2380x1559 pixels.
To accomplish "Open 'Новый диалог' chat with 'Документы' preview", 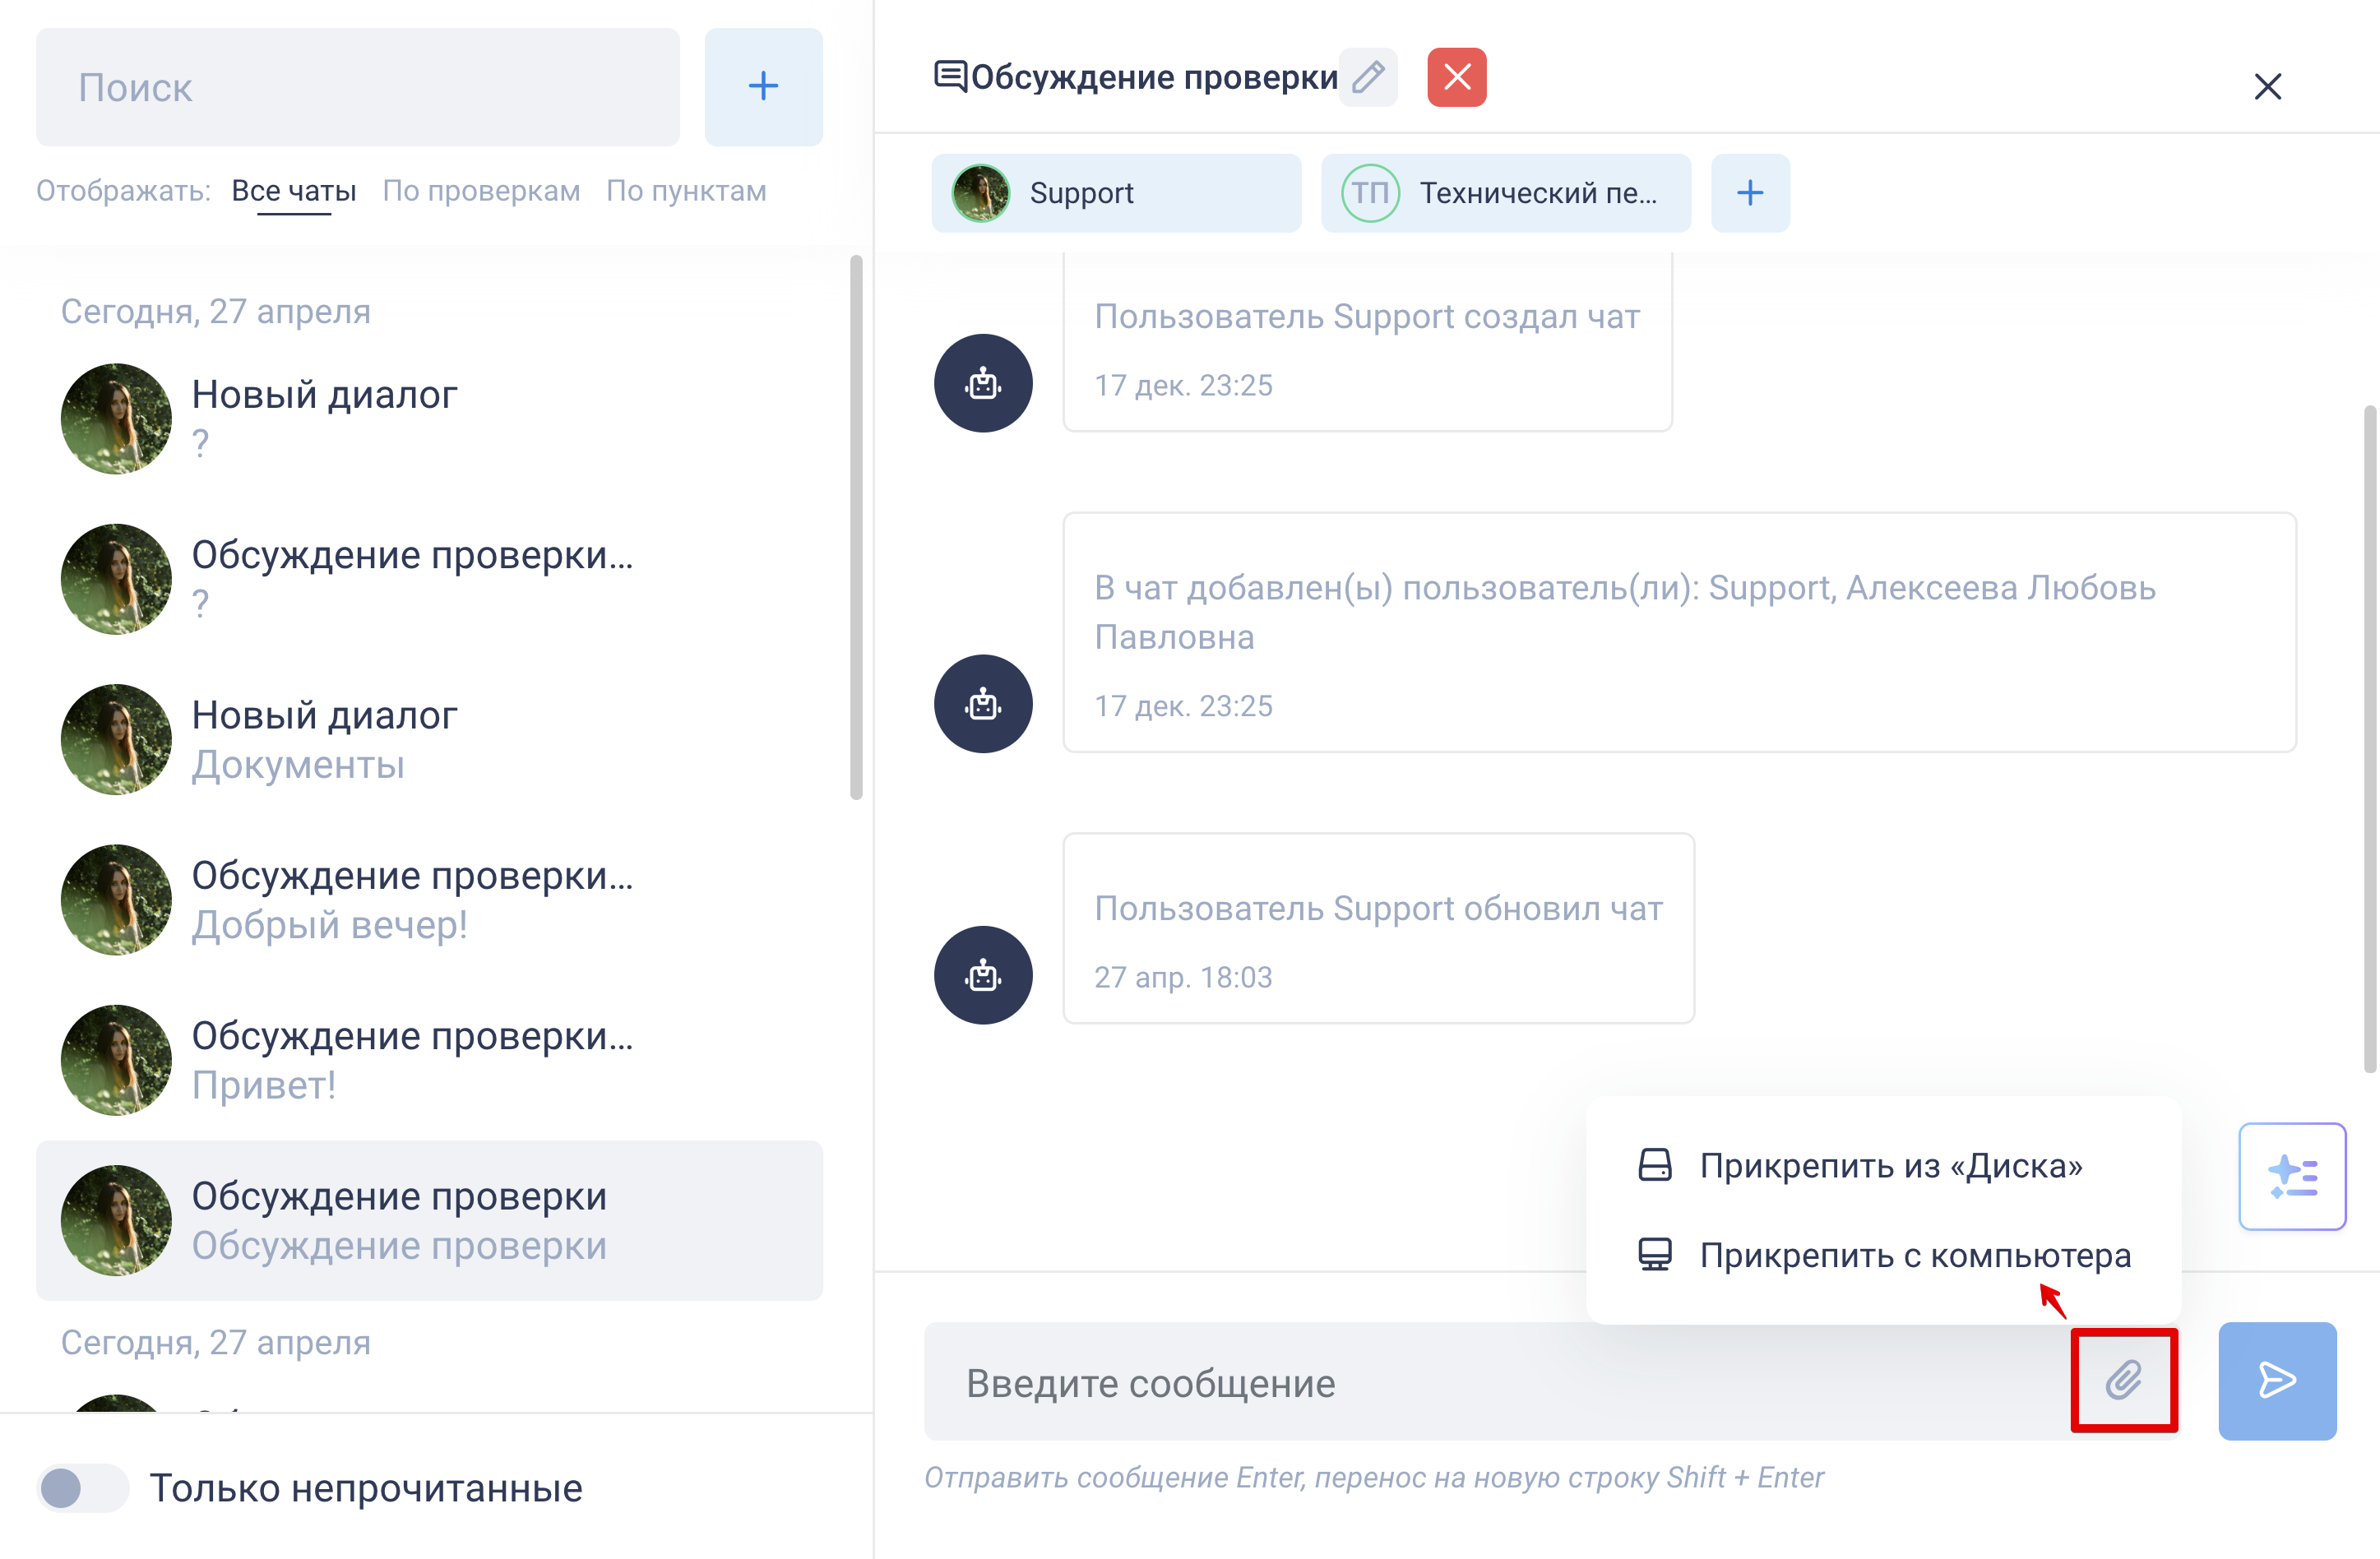I will point(430,739).
